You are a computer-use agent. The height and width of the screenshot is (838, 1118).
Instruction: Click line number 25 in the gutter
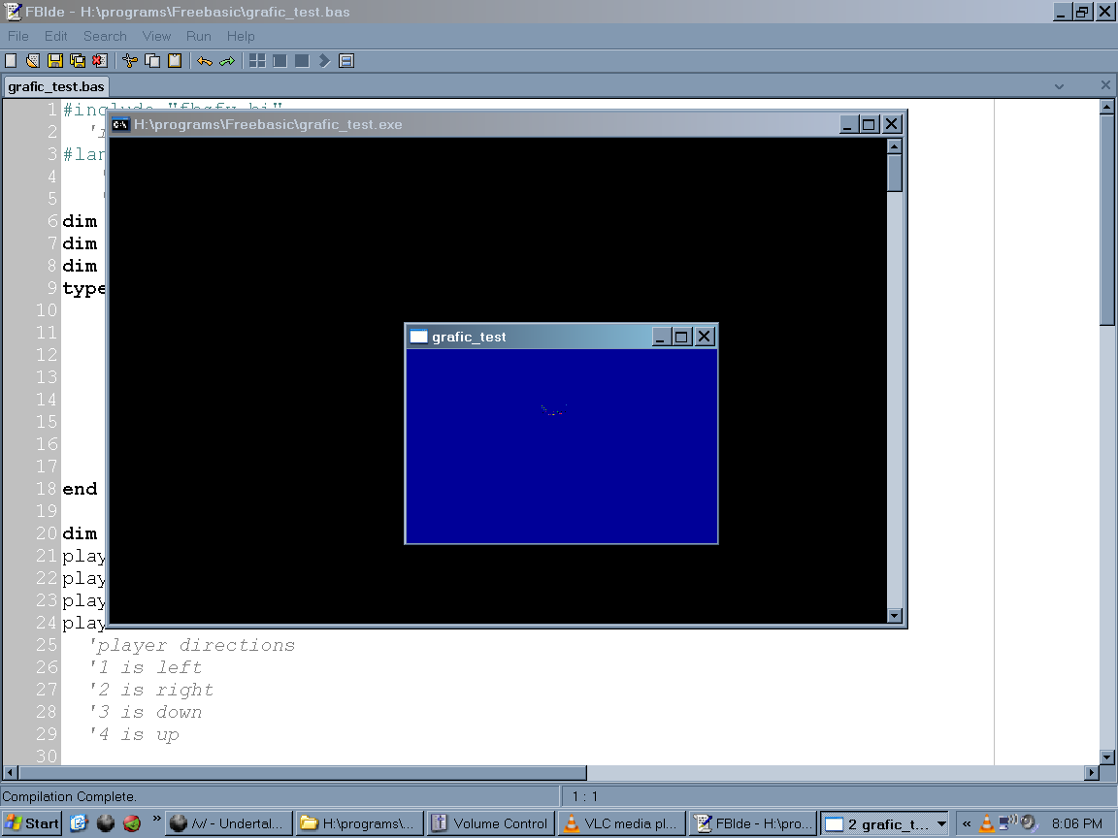(x=47, y=645)
